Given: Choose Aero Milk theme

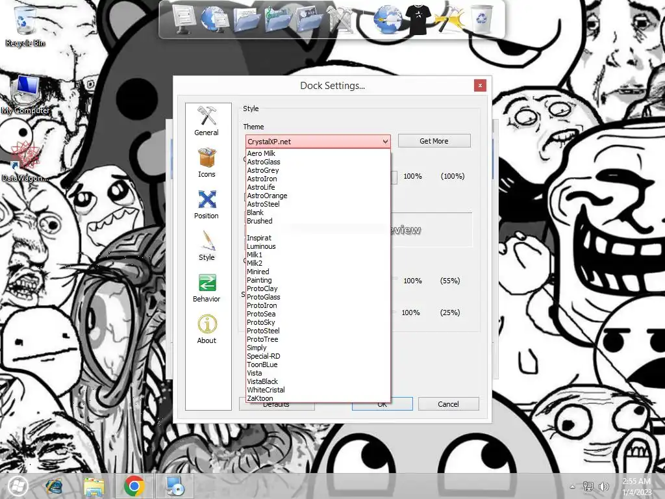Looking at the screenshot, I should [x=318, y=153].
